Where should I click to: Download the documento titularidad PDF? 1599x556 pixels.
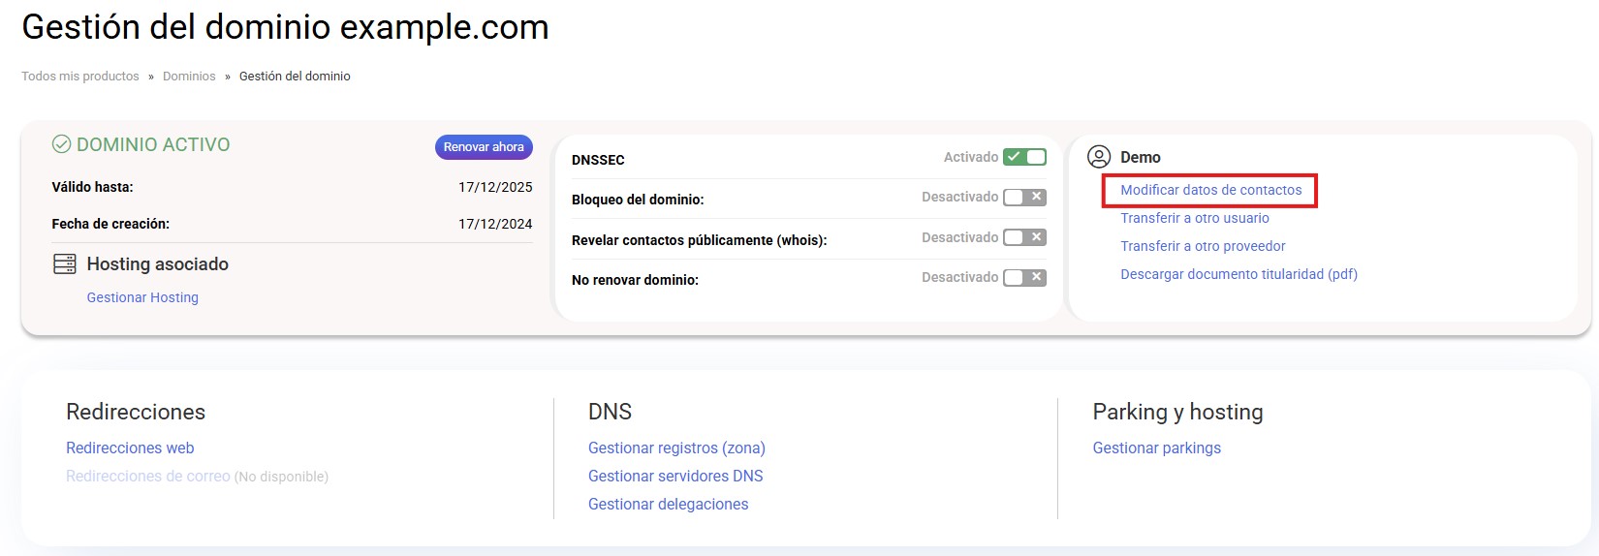pyautogui.click(x=1238, y=275)
